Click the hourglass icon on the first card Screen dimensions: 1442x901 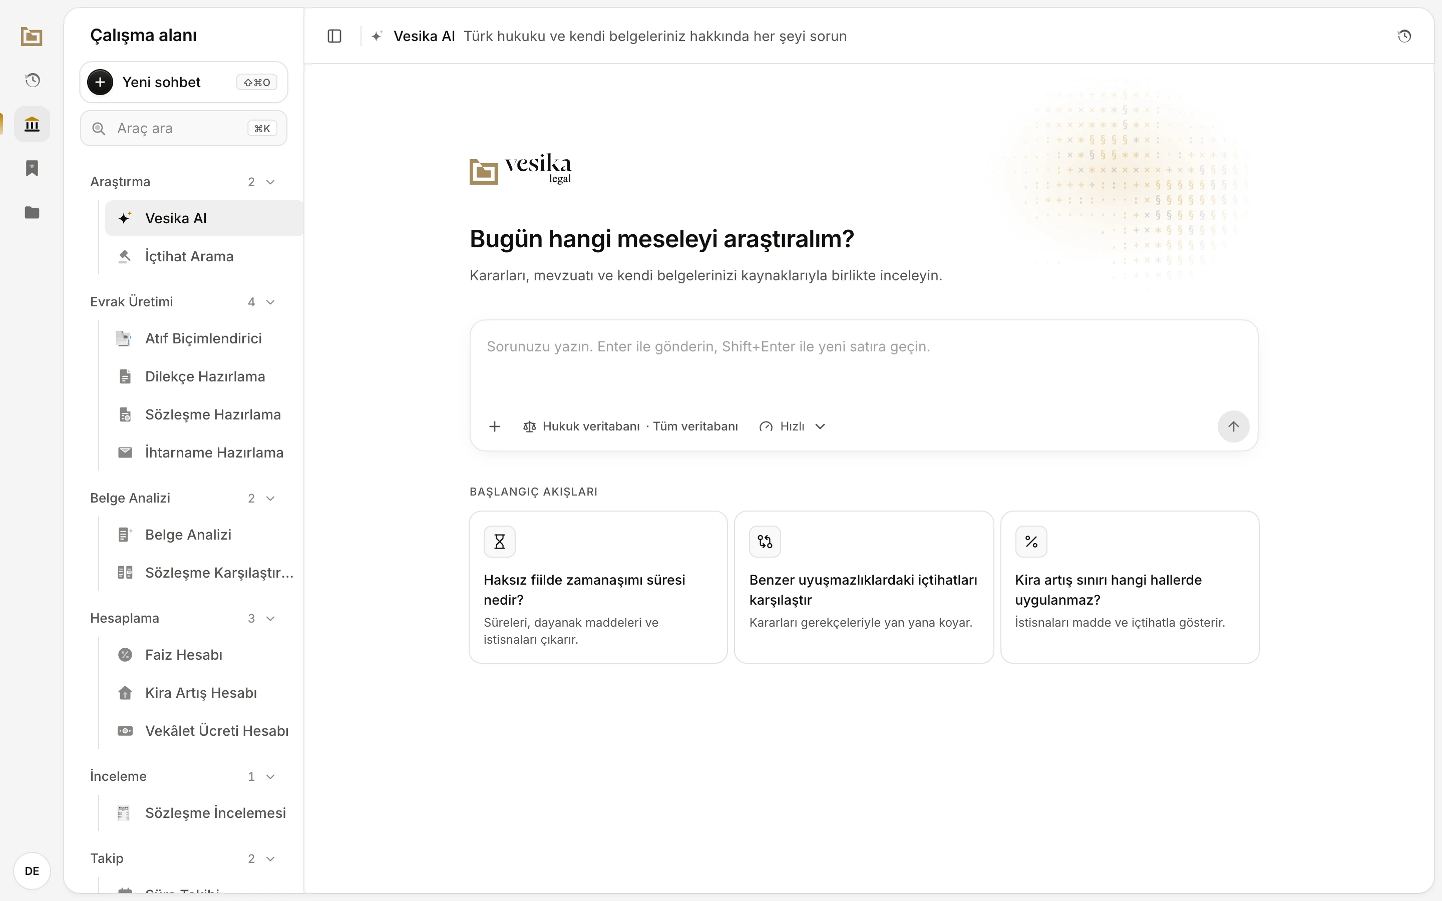499,542
